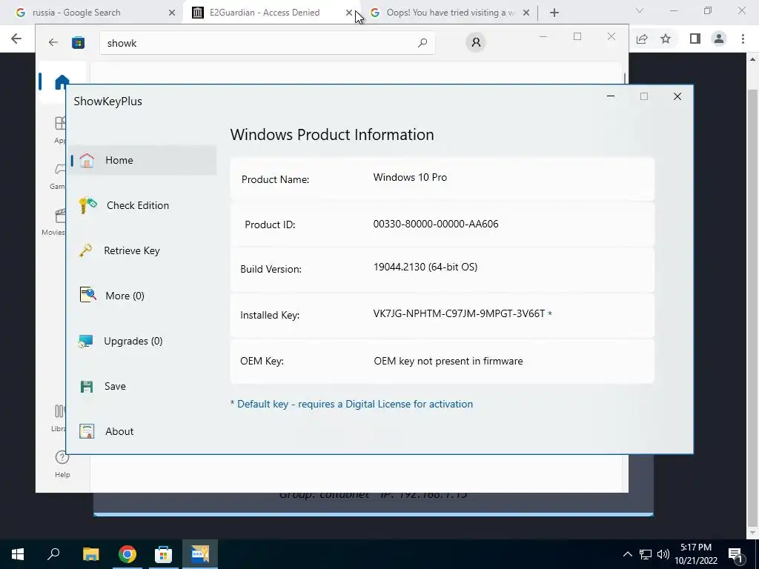Open Home in ShowKeyPlus sidebar
Viewport: 759px width, 569px height.
click(142, 160)
